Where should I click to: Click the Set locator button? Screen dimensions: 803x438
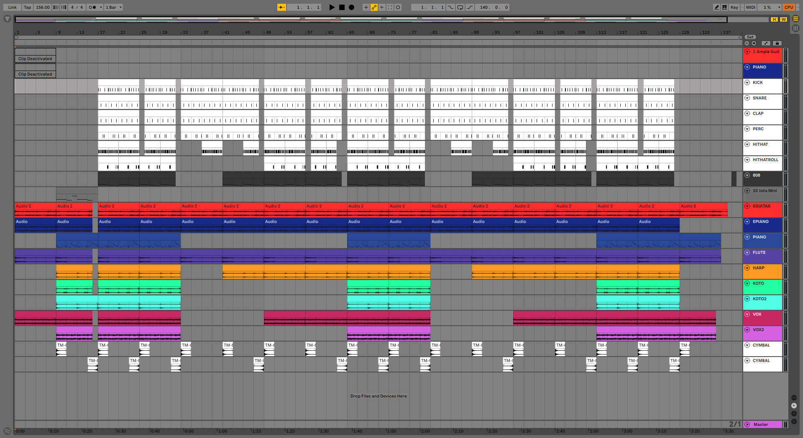750,37
